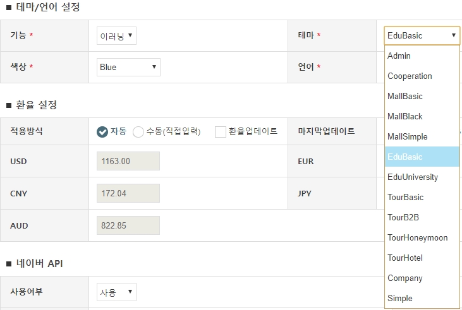Select the 자동 radio option
The image size is (462, 310).
(102, 132)
